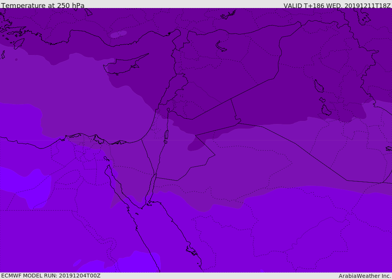Click the "VALID T+186 WED. 20191211T18Z" label
Screen dimensions: 392x279
[337, 6]
